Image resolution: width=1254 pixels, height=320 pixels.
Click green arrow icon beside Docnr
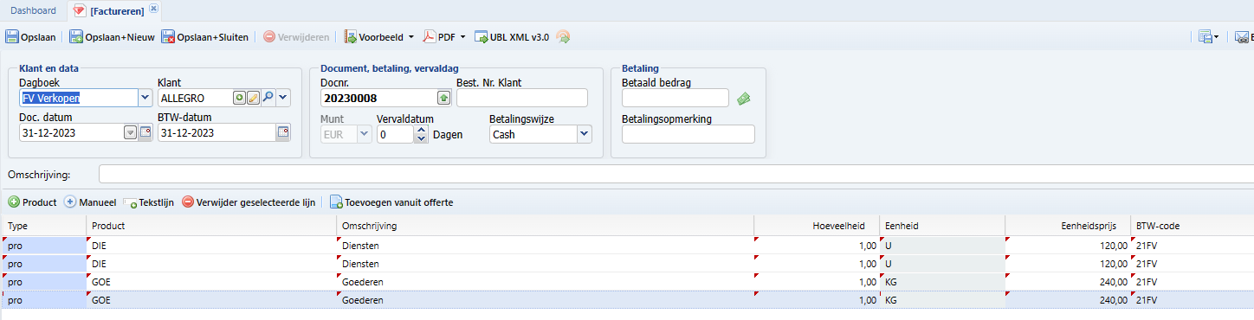click(x=443, y=98)
